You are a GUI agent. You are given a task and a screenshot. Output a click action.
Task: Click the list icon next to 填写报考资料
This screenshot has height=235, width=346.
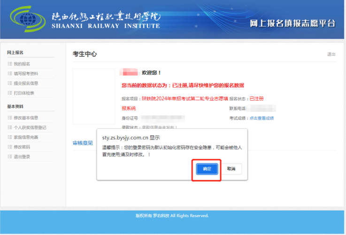point(9,73)
